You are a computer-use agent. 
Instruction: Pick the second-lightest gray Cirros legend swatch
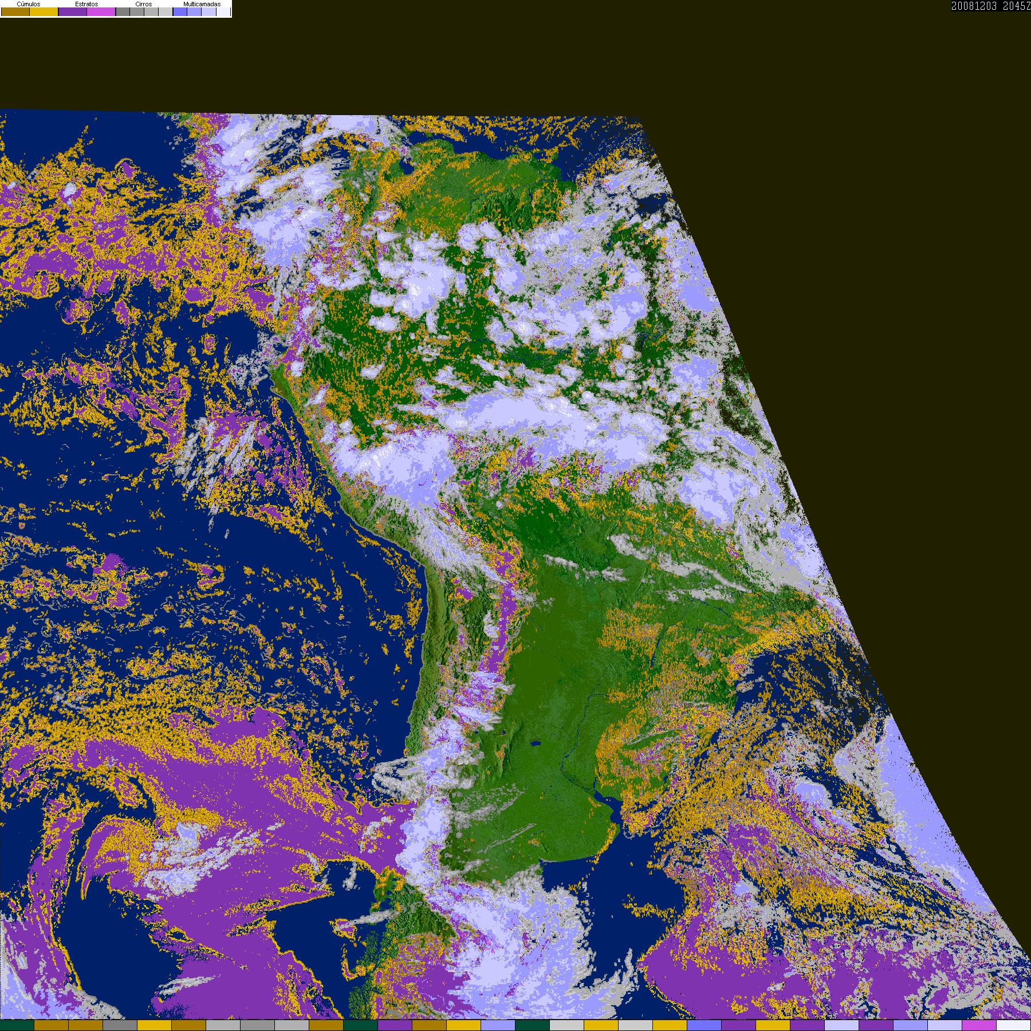click(151, 12)
